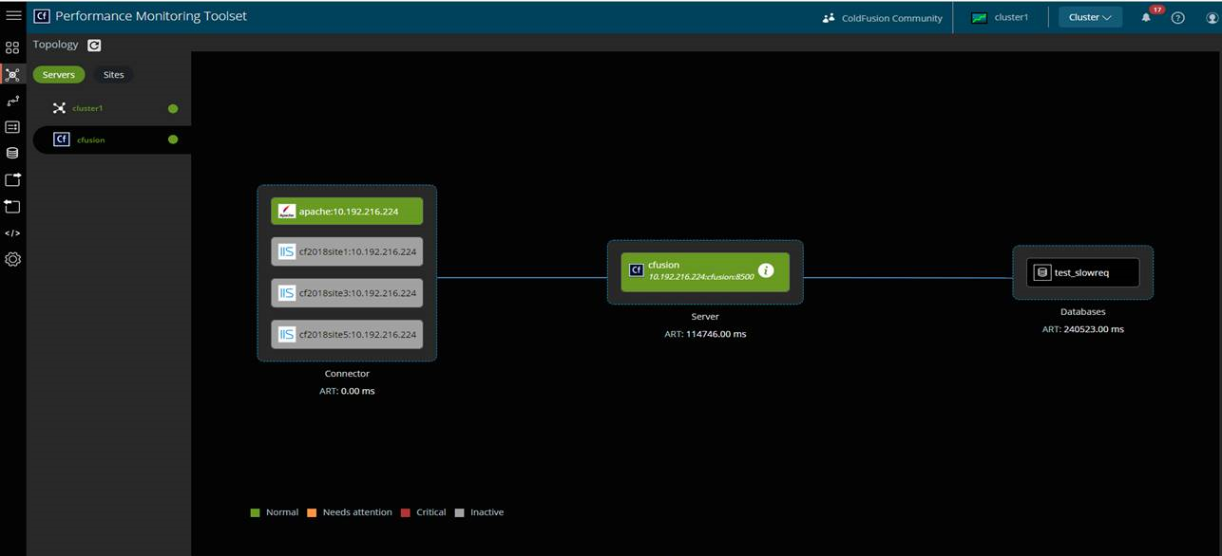1222x556 pixels.
Task: Select the test_slowreq database node
Action: 1082,272
